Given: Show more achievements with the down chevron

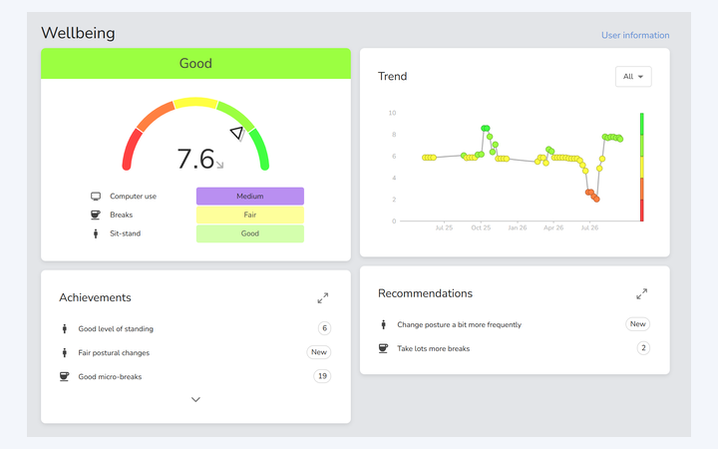Looking at the screenshot, I should pos(195,399).
